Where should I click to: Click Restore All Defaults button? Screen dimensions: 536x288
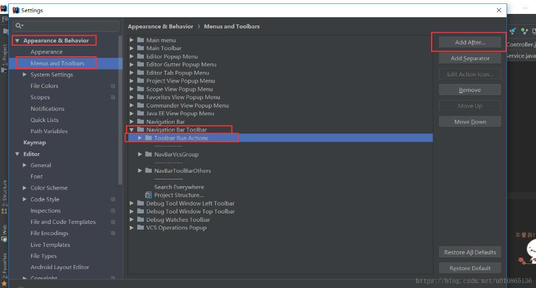point(470,252)
